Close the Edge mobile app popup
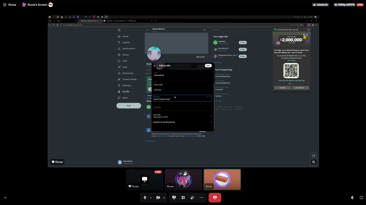Image resolution: width=366 pixels, height=205 pixels. coord(308,30)
